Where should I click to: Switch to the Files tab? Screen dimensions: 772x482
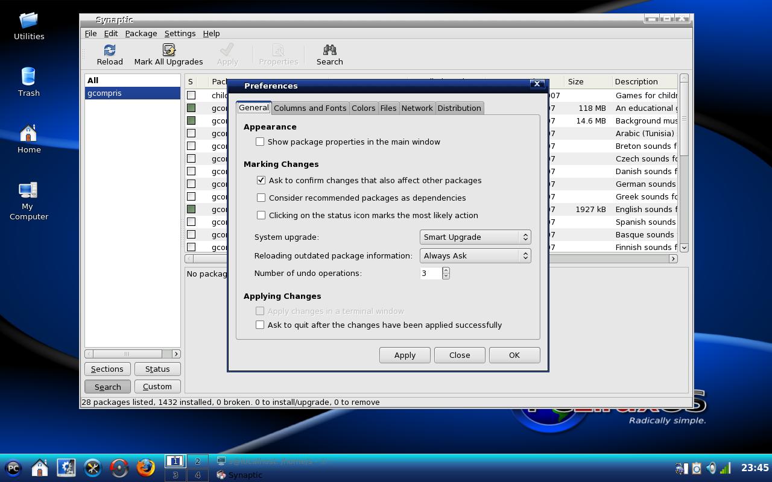(388, 108)
